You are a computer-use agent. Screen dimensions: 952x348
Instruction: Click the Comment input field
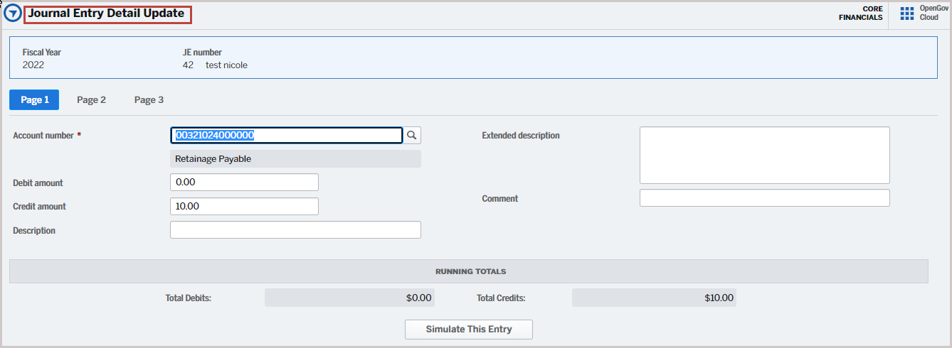765,198
